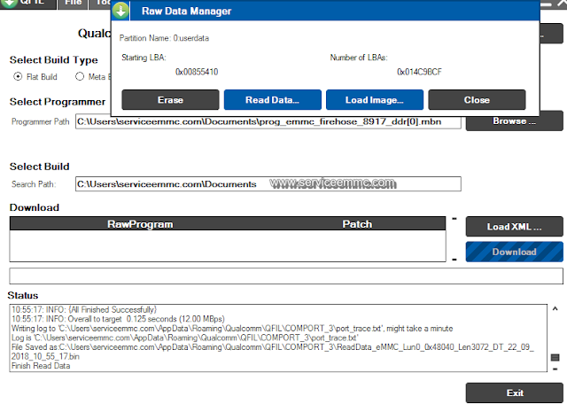This screenshot has width=567, height=404.
Task: Click the Programmer Path field
Action: click(x=268, y=121)
